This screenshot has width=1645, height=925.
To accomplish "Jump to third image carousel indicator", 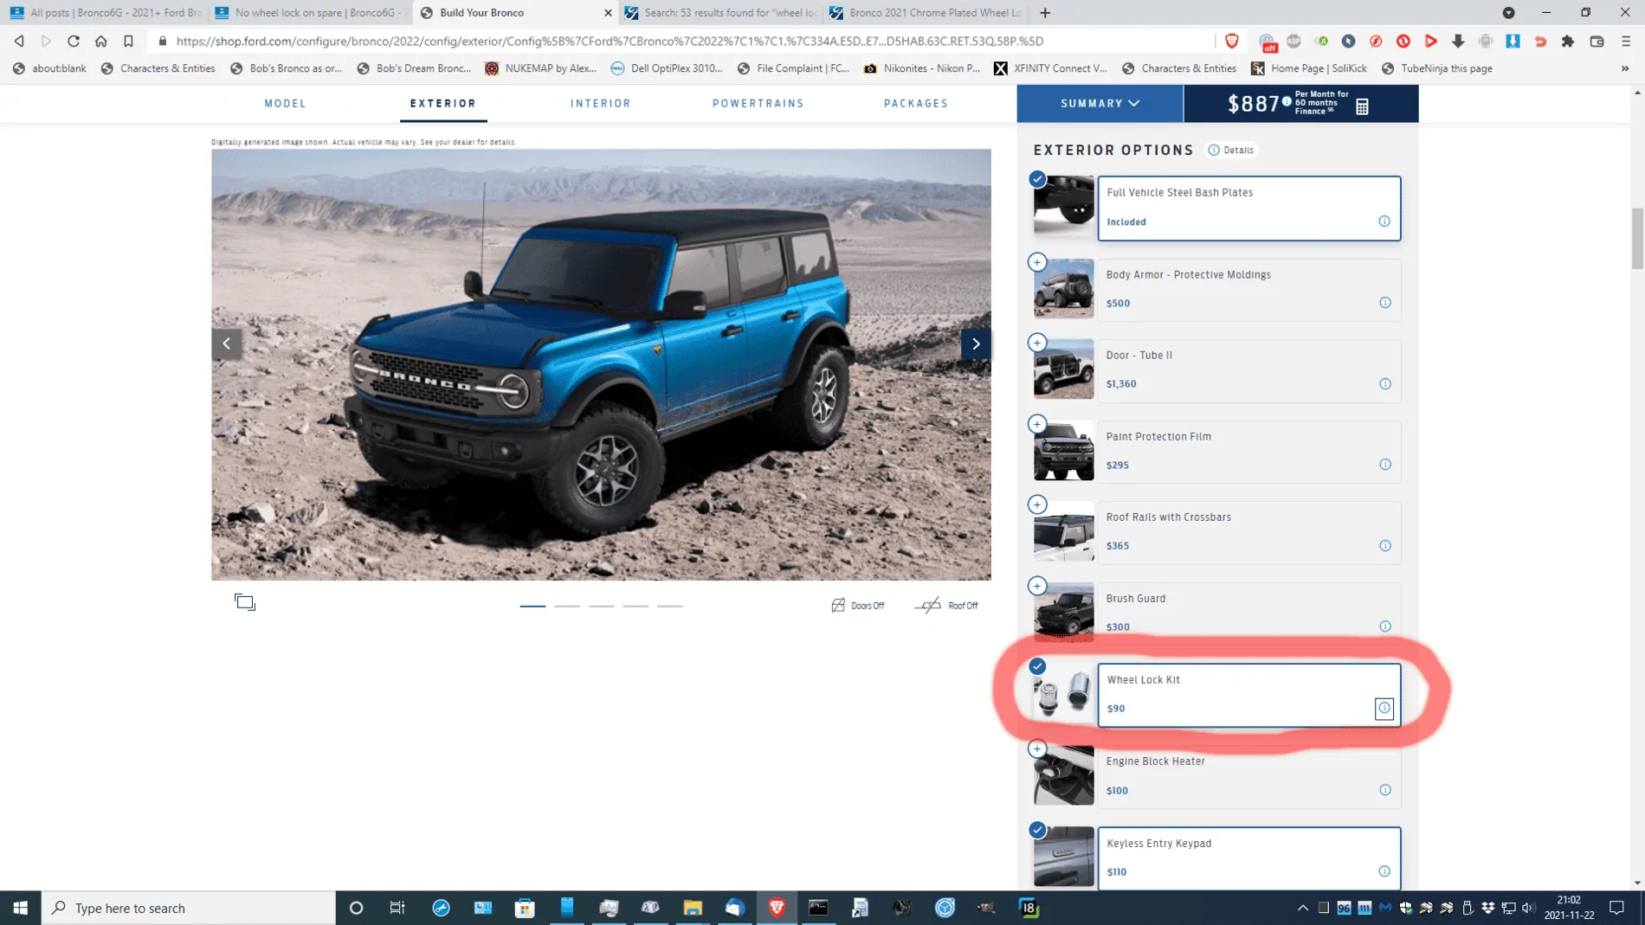I will (x=601, y=606).
